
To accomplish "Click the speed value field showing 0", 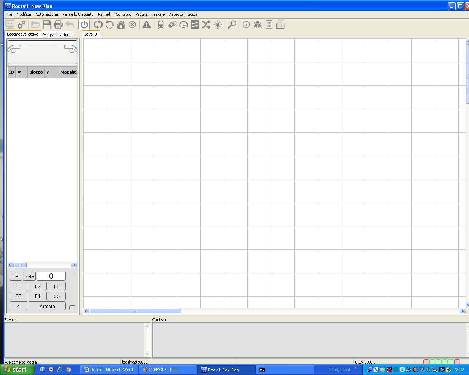I will pyautogui.click(x=51, y=276).
